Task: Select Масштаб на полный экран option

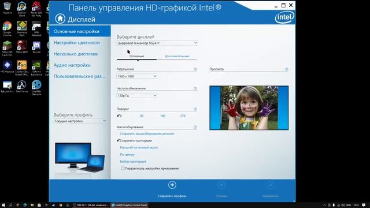Action: [x=139, y=147]
